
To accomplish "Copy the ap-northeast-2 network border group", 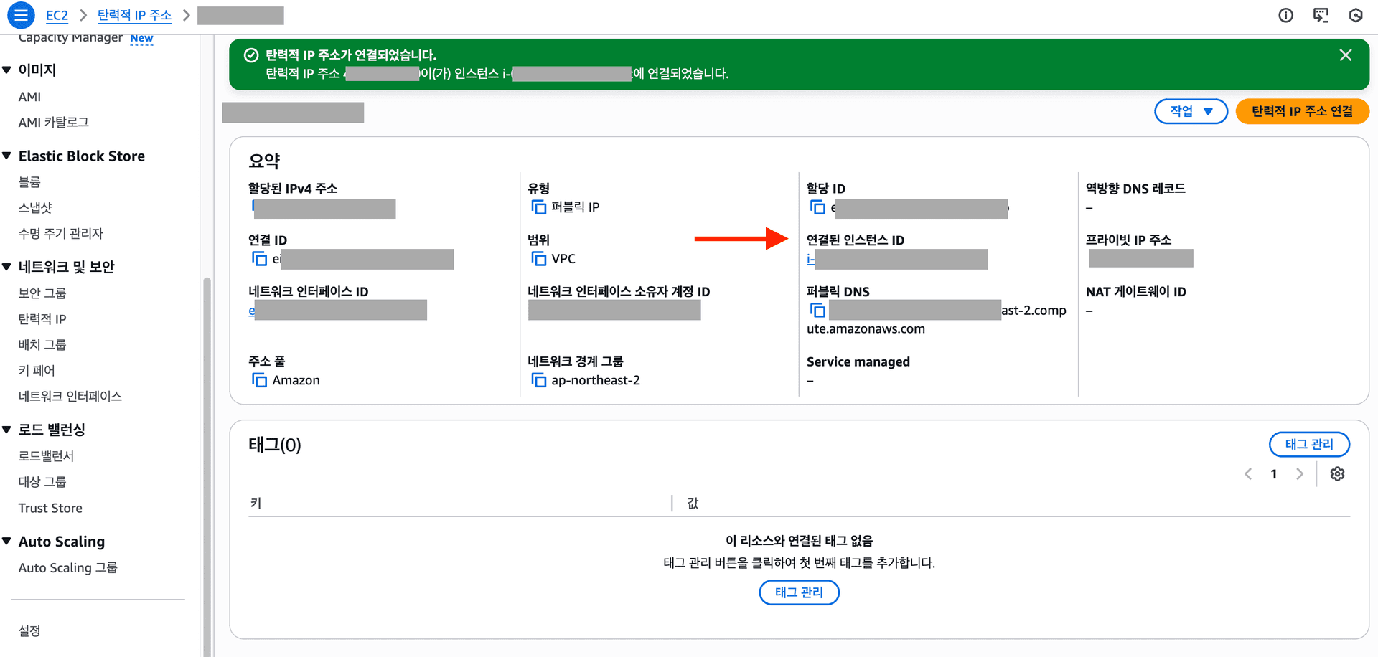I will click(539, 380).
